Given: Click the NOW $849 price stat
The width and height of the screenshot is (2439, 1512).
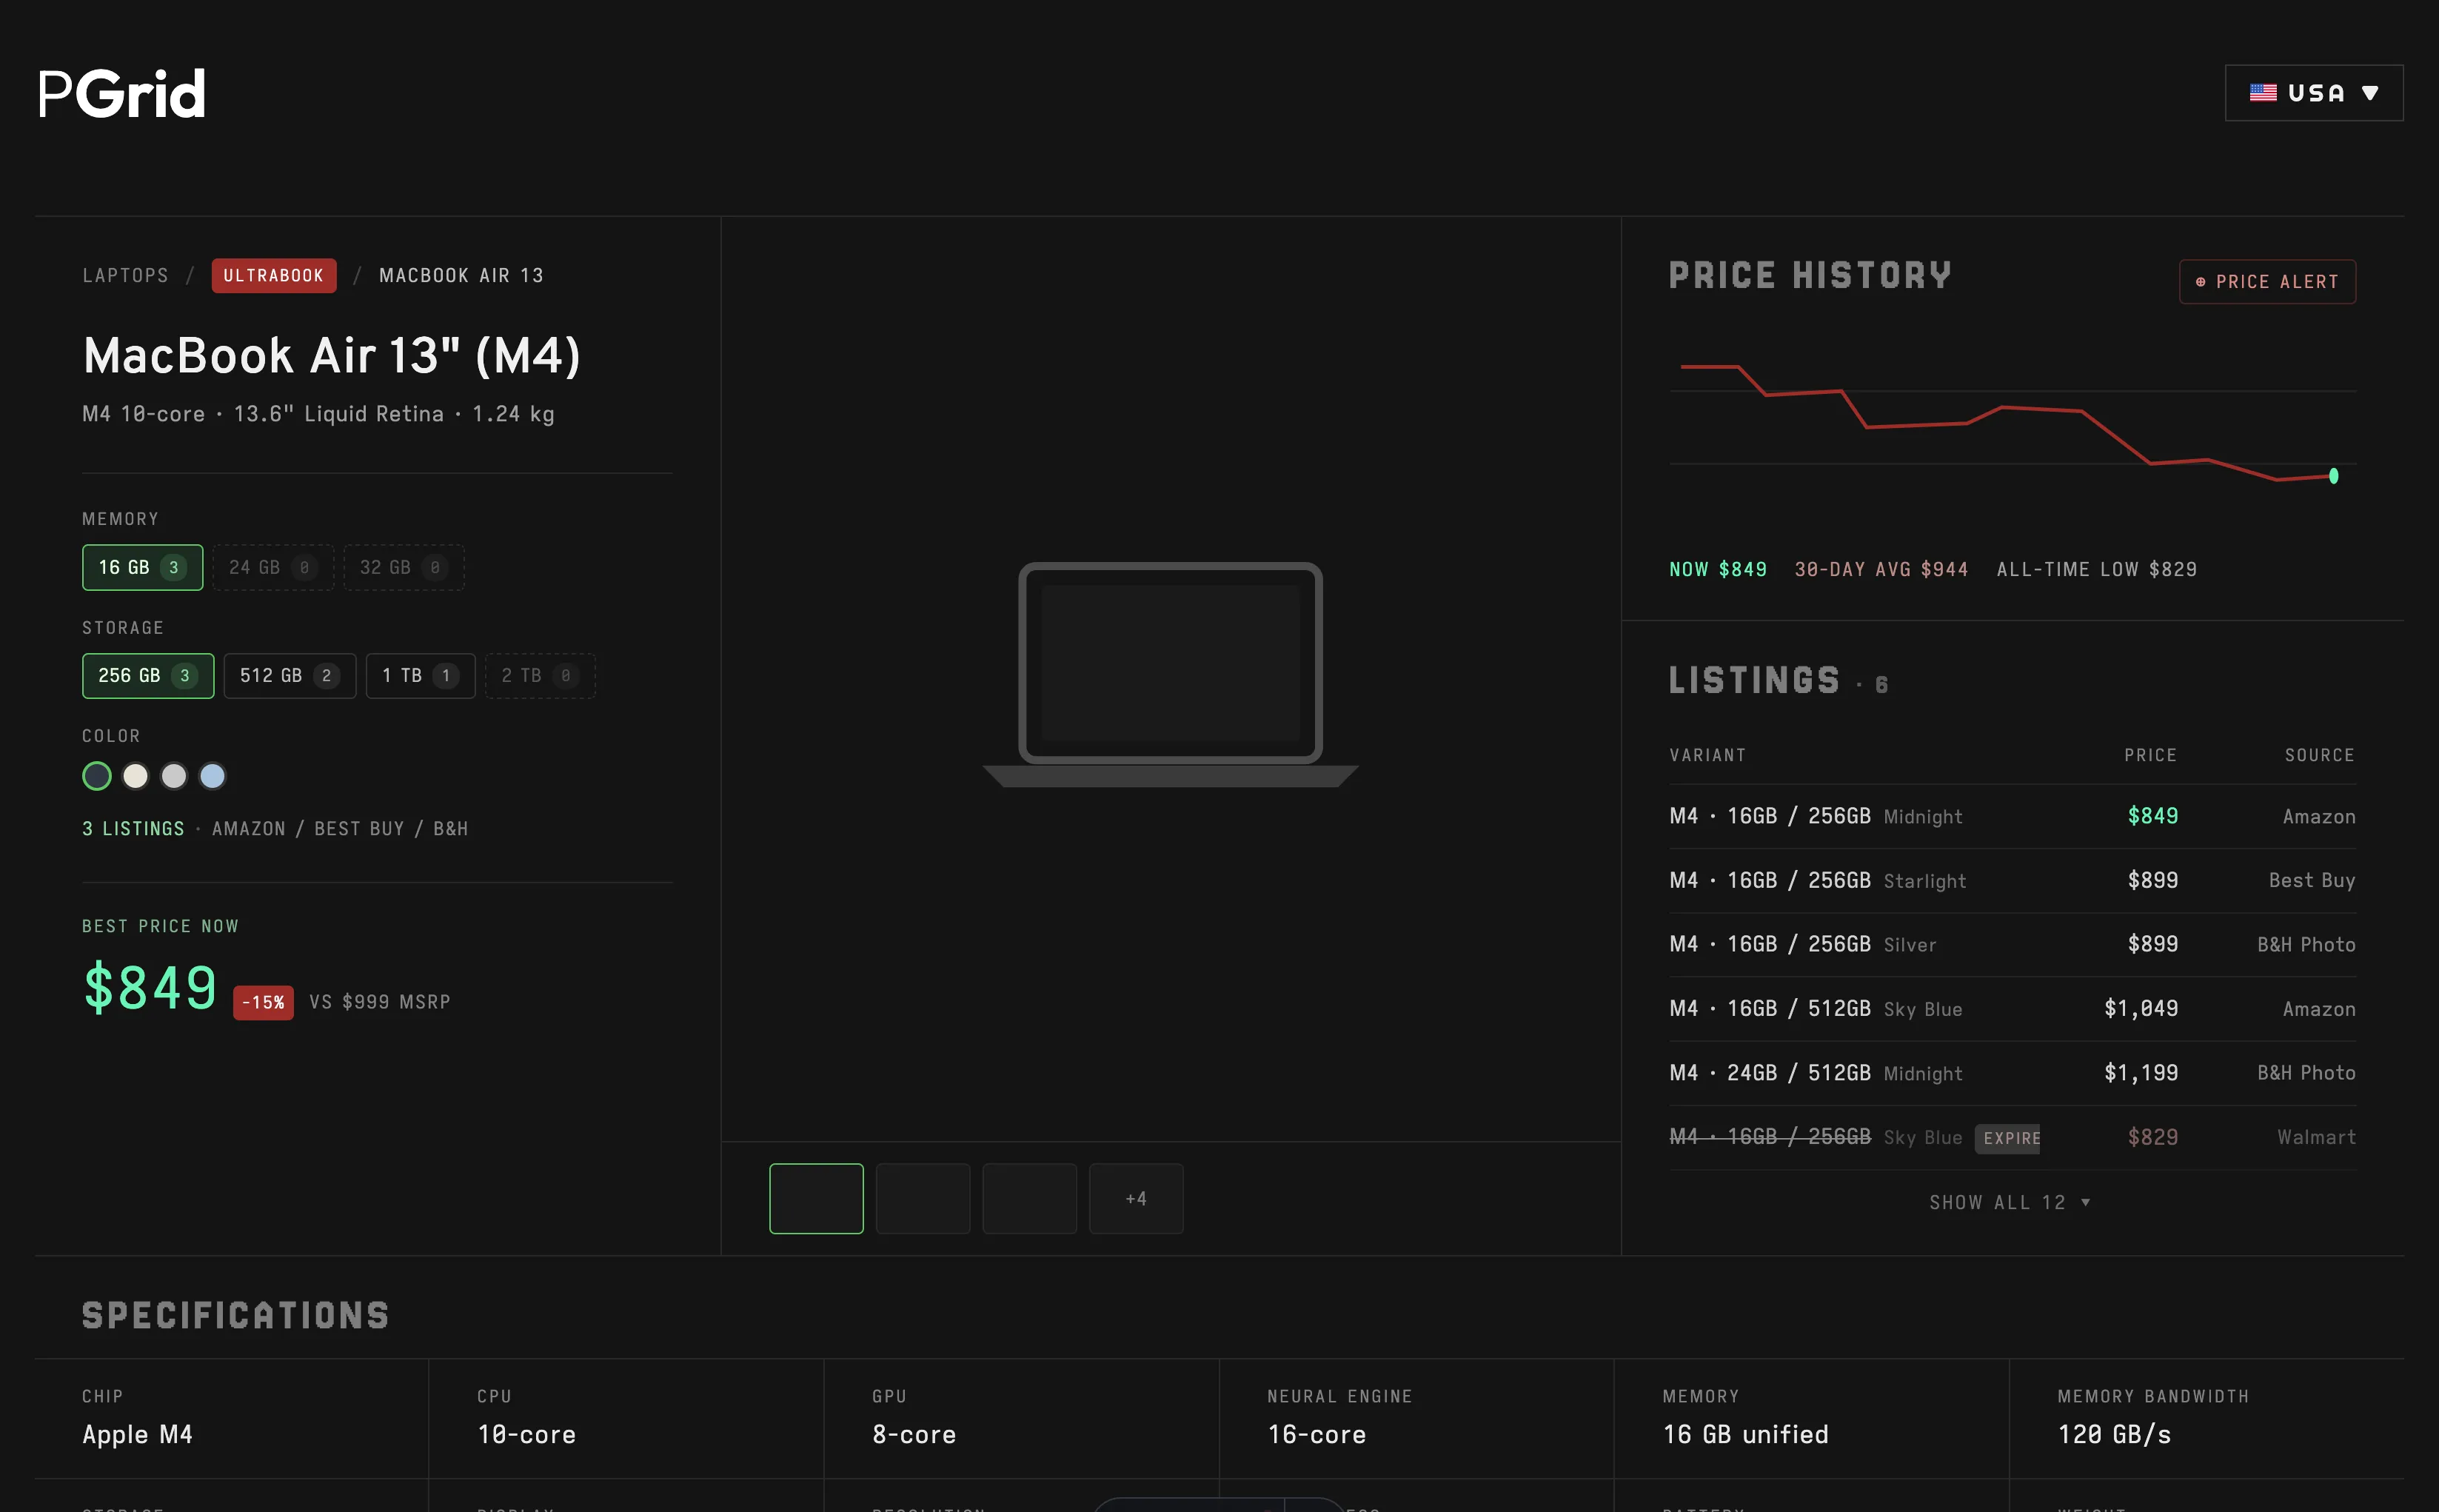Looking at the screenshot, I should 1718,569.
